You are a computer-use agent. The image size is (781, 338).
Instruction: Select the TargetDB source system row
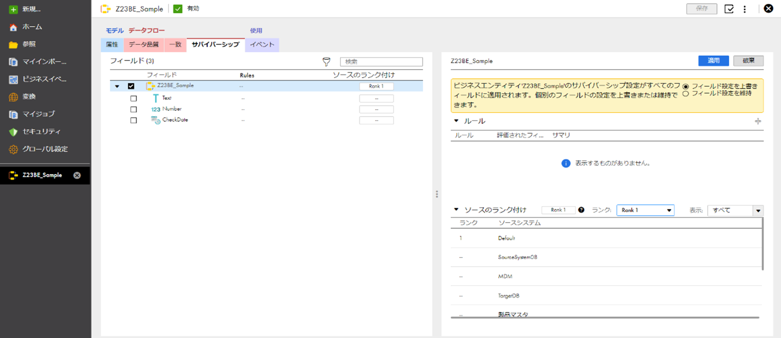click(x=607, y=295)
